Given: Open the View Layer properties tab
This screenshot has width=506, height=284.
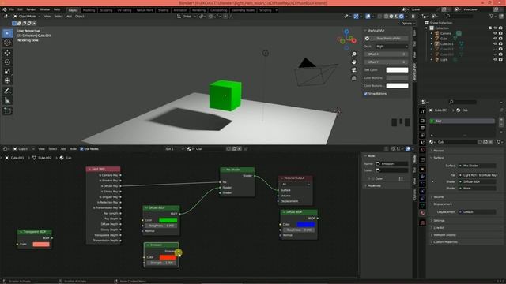Looking at the screenshot, I should tap(422, 136).
